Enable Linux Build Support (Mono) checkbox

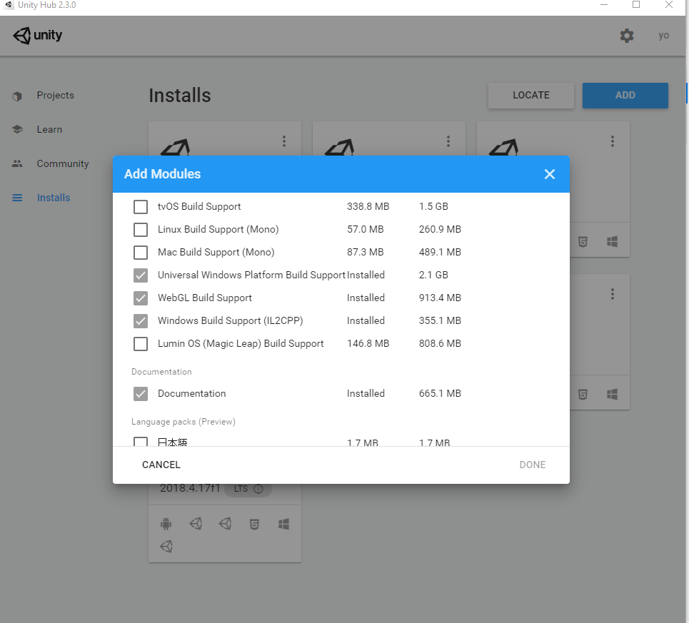click(x=141, y=230)
